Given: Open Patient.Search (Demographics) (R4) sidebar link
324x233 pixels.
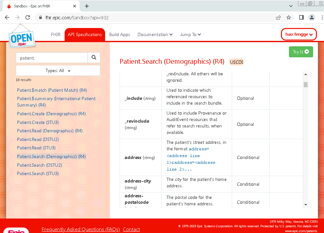Looking at the screenshot, I should [x=51, y=156].
